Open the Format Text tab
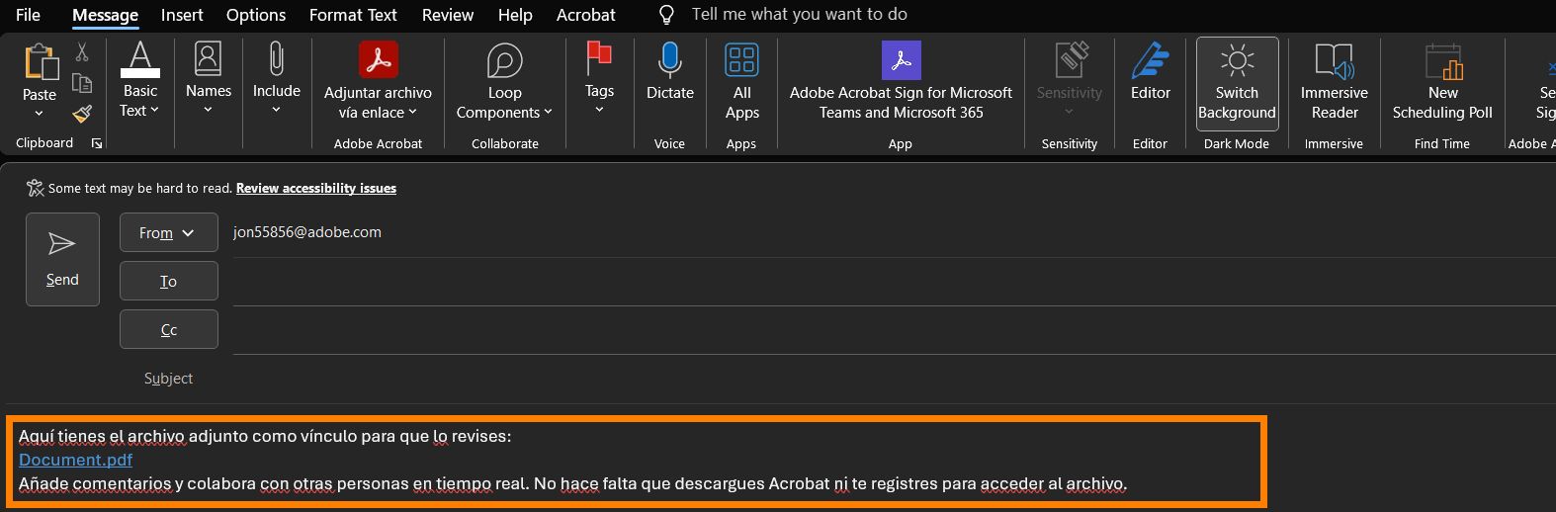The width and height of the screenshot is (1556, 512). coord(353,15)
